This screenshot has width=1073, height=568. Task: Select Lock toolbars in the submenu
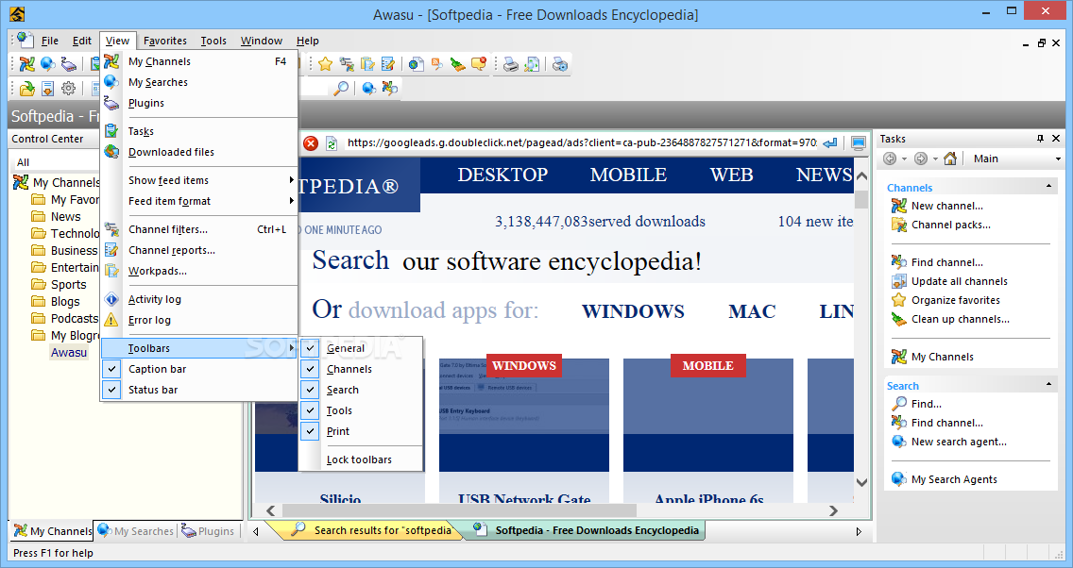pos(362,460)
